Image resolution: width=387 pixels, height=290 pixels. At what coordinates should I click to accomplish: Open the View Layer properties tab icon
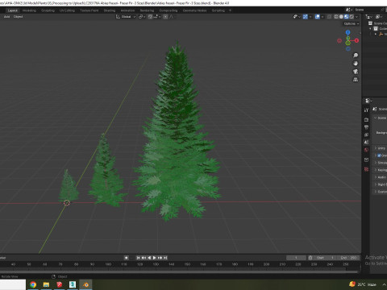tap(366, 135)
